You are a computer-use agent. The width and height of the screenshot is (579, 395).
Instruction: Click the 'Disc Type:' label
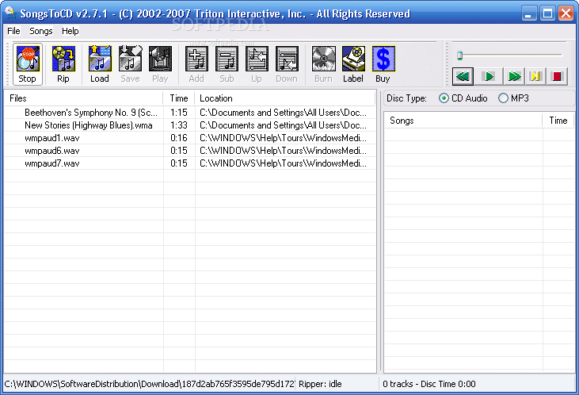pos(406,98)
